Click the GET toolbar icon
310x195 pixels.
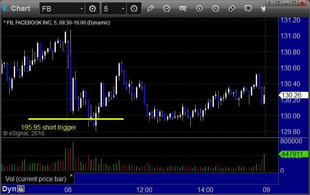point(183,9)
